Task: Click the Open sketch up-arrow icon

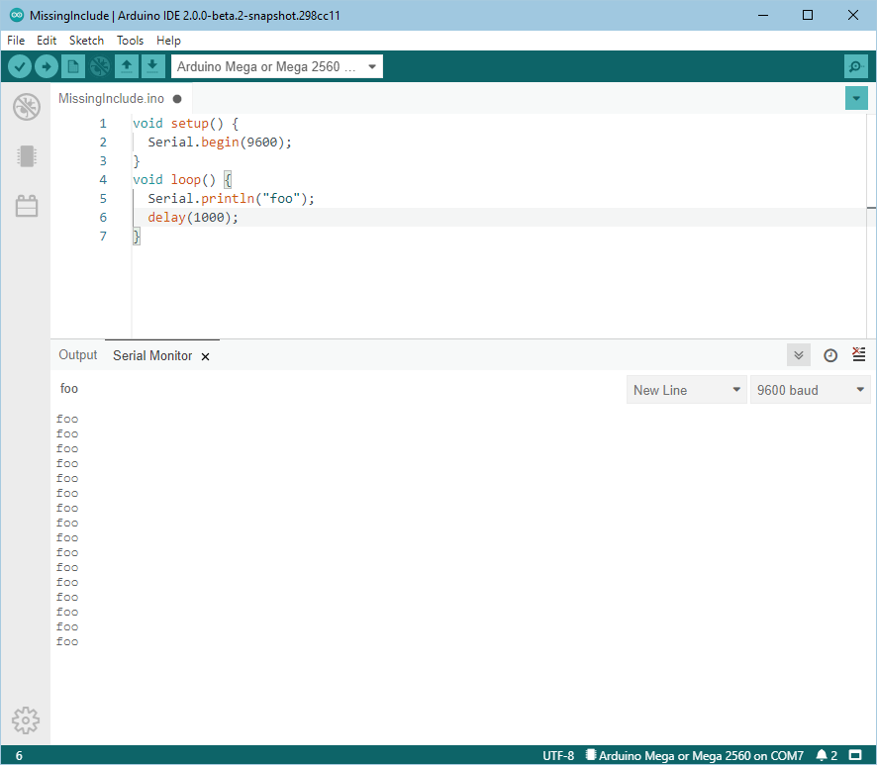Action: tap(126, 66)
